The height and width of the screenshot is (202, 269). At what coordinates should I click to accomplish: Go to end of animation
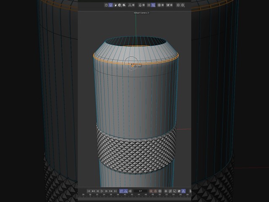pos(115,191)
